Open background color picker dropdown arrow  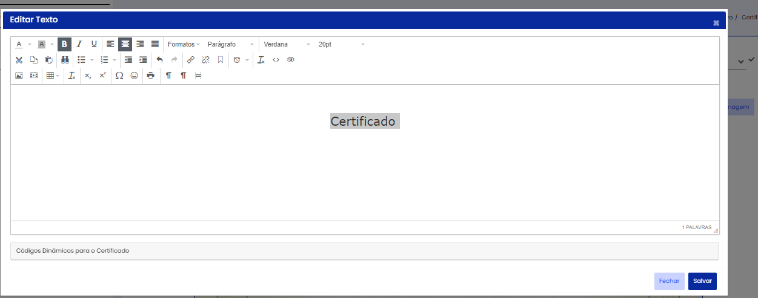tap(52, 44)
